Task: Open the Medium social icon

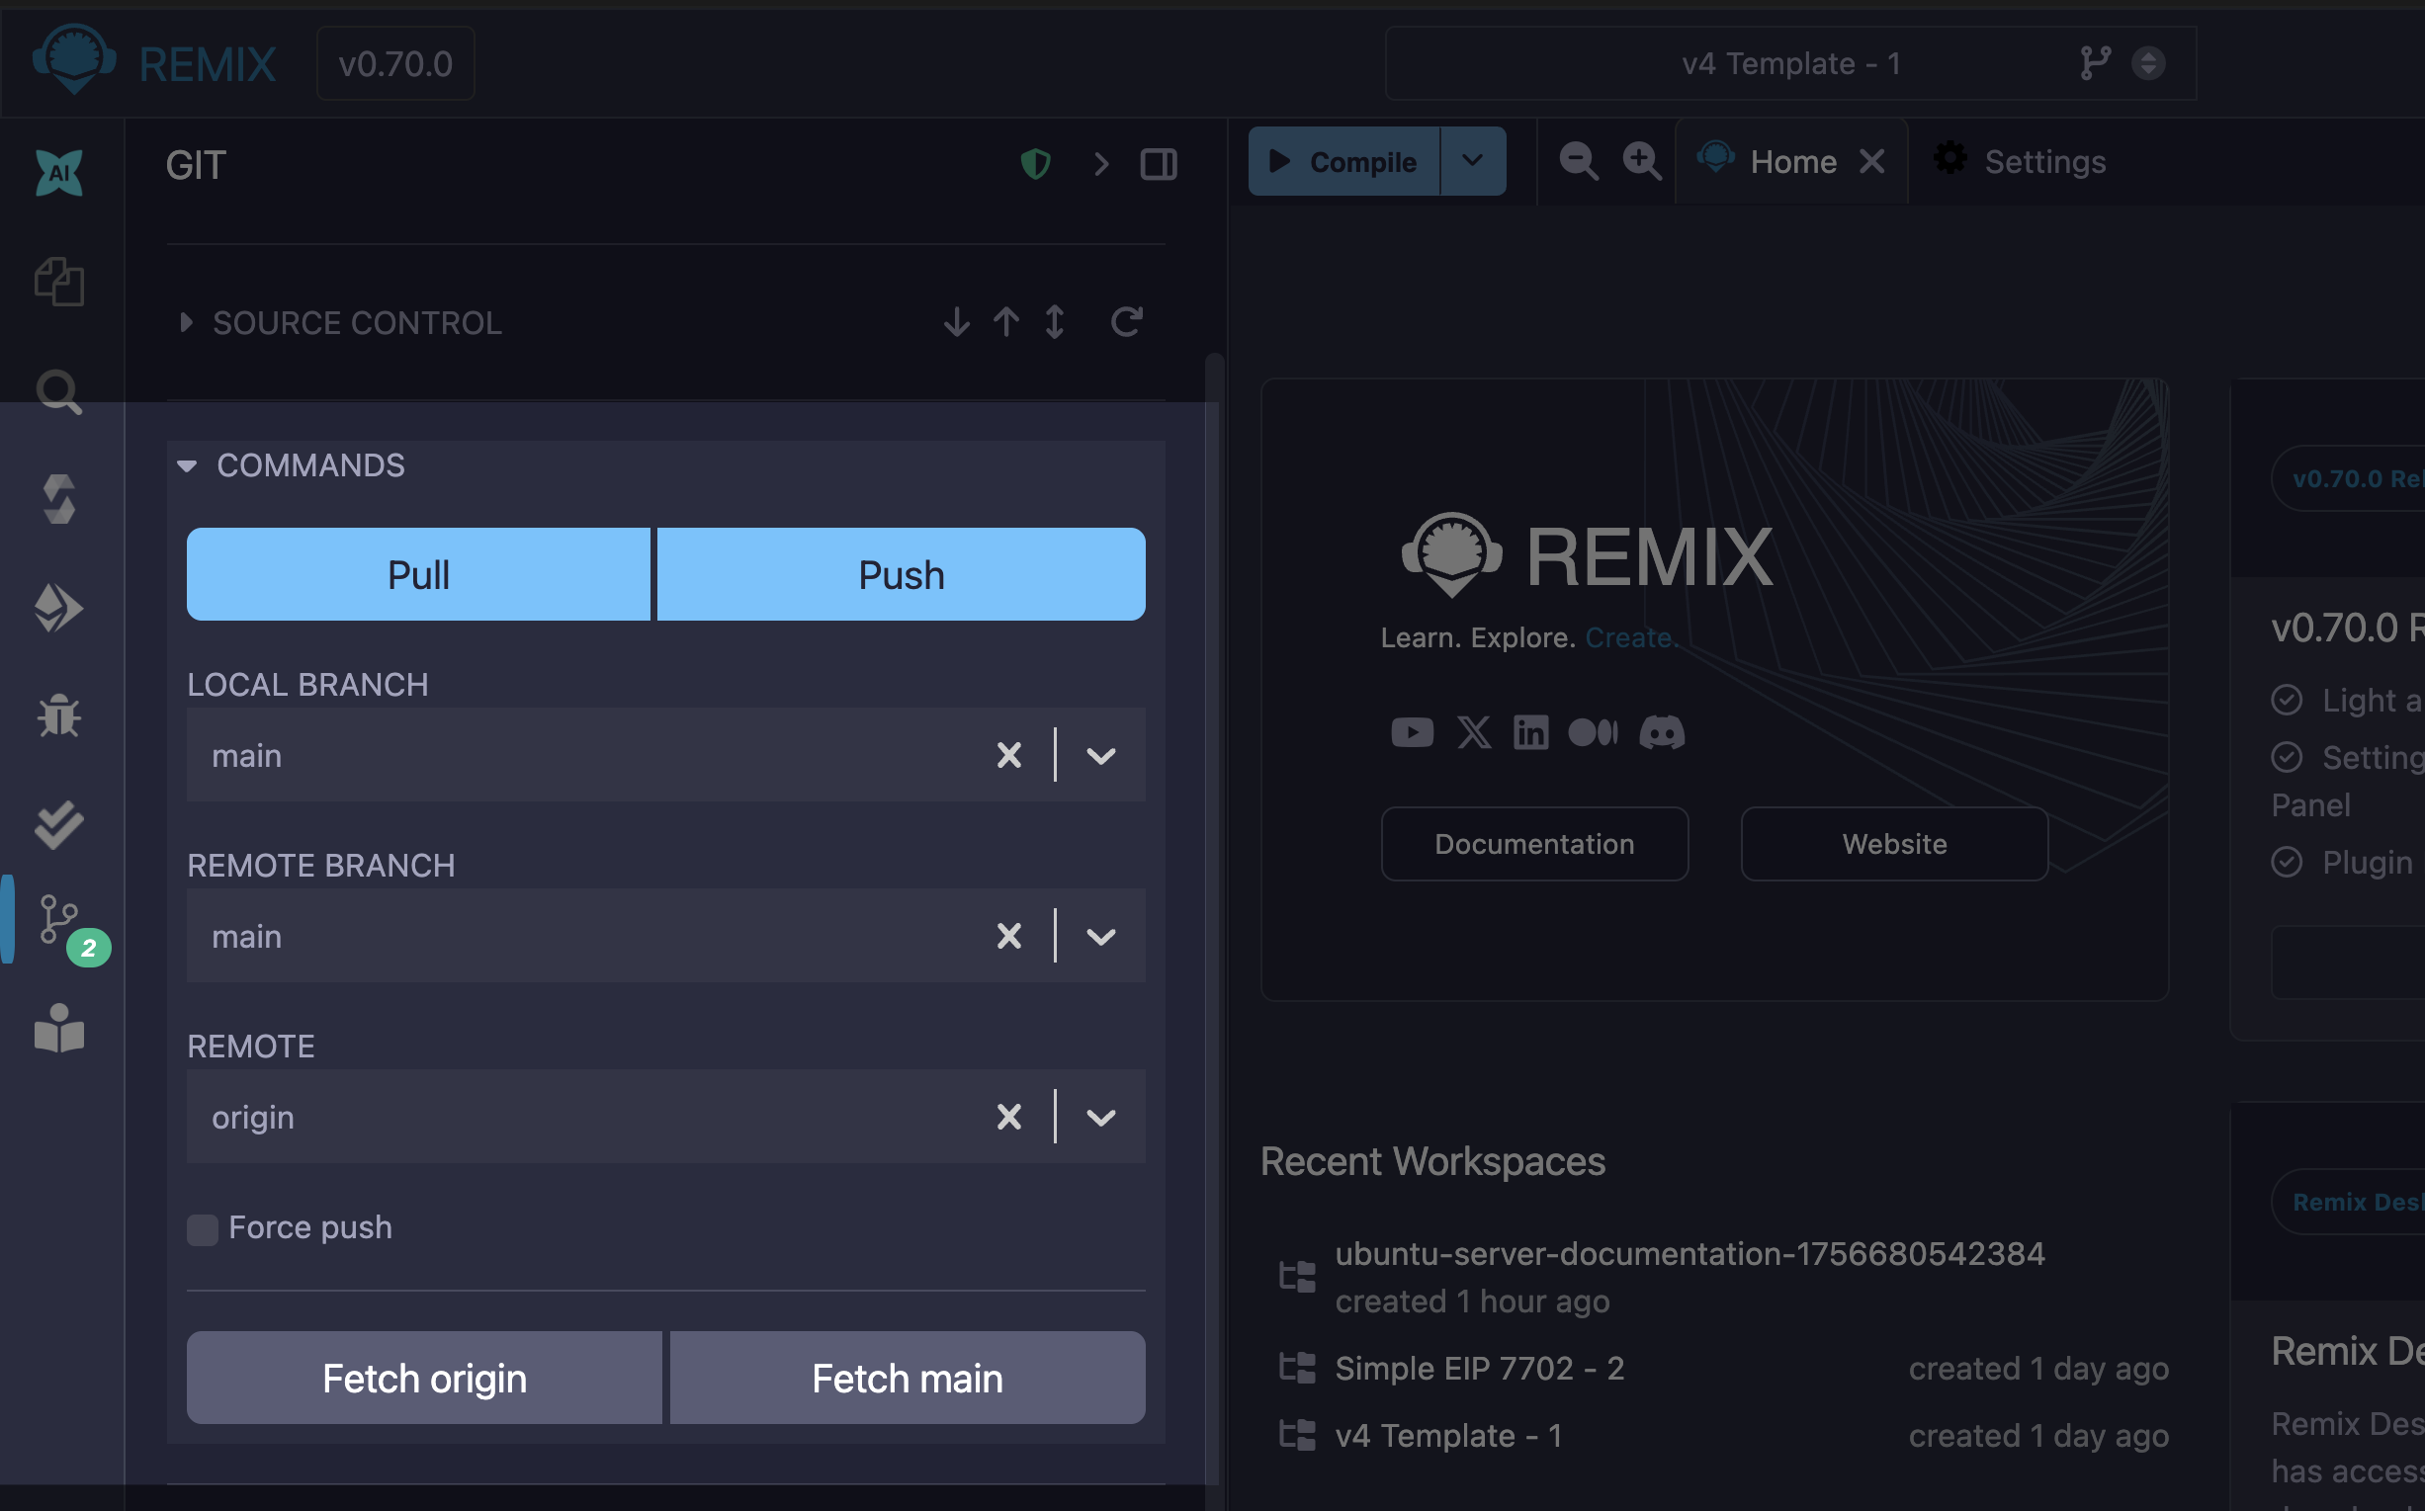Action: click(x=1593, y=732)
